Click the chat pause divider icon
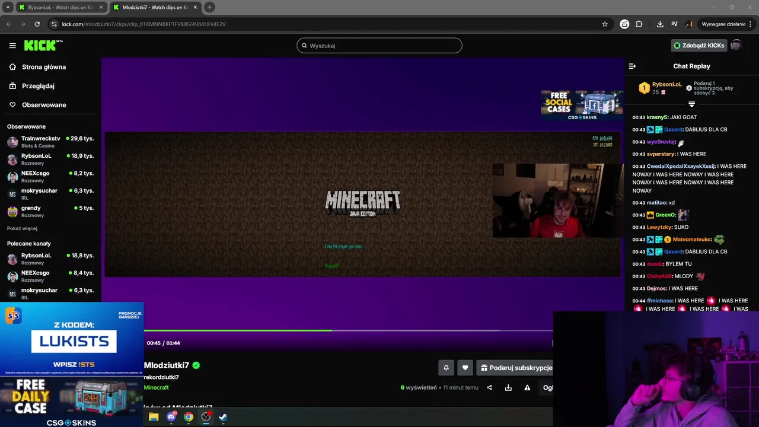This screenshot has width=759, height=427. point(691,104)
